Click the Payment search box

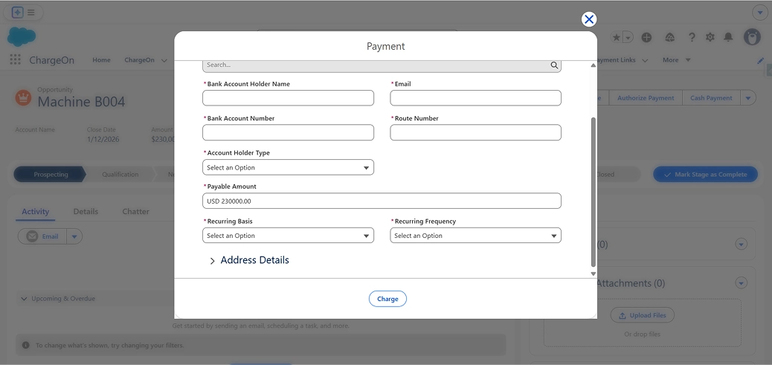coord(382,65)
